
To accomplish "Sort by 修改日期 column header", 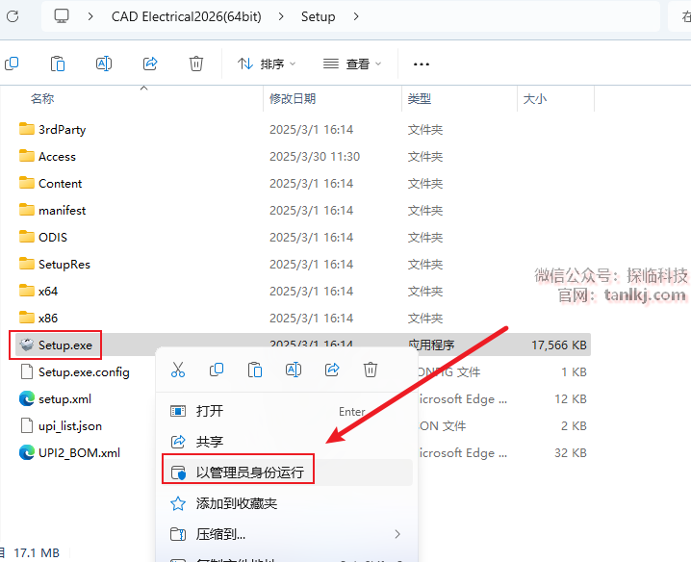I will 293,98.
